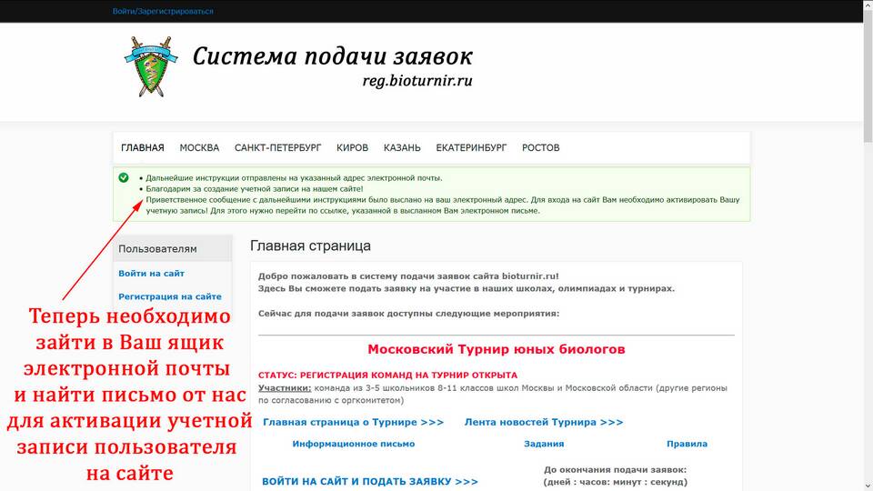
Task: Open Главная страница о Турнире link
Action: click(353, 422)
